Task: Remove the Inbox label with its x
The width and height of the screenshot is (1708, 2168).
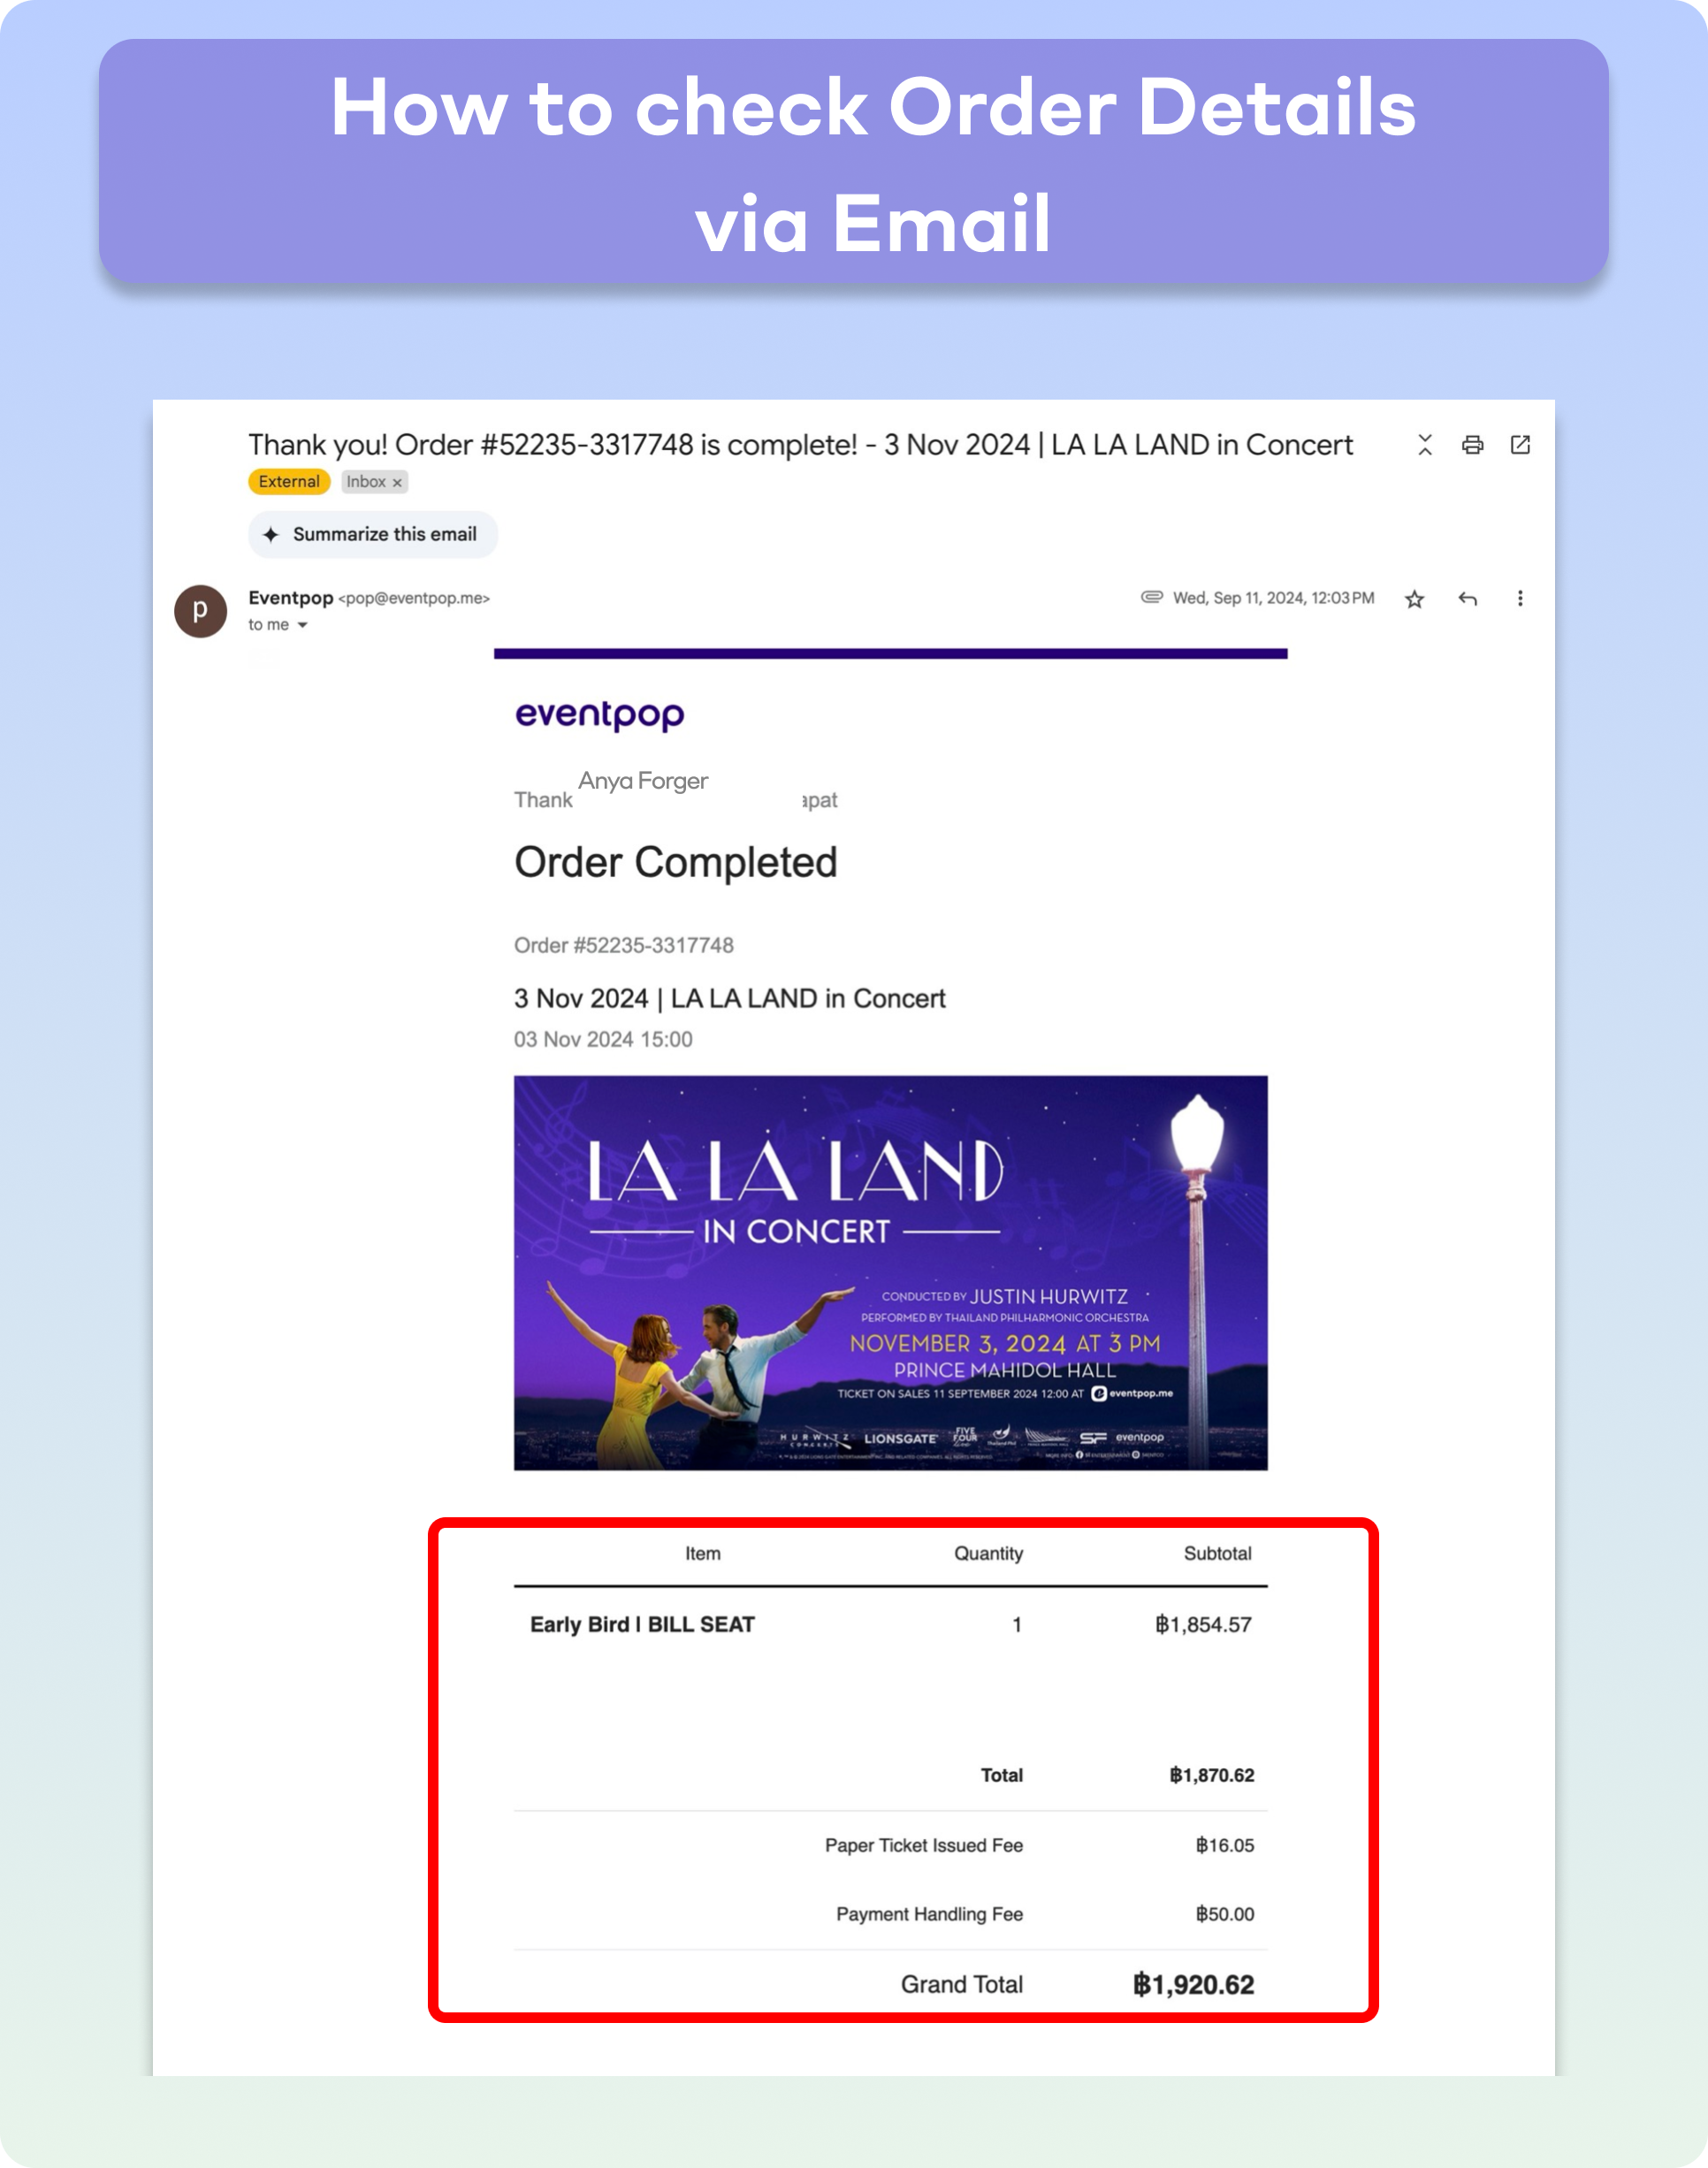Action: coord(397,482)
